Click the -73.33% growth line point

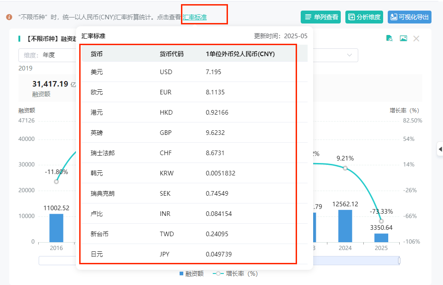click(x=381, y=221)
